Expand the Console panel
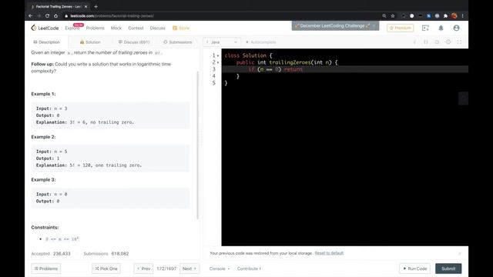Screen dimensions: 493x277 coord(219,269)
